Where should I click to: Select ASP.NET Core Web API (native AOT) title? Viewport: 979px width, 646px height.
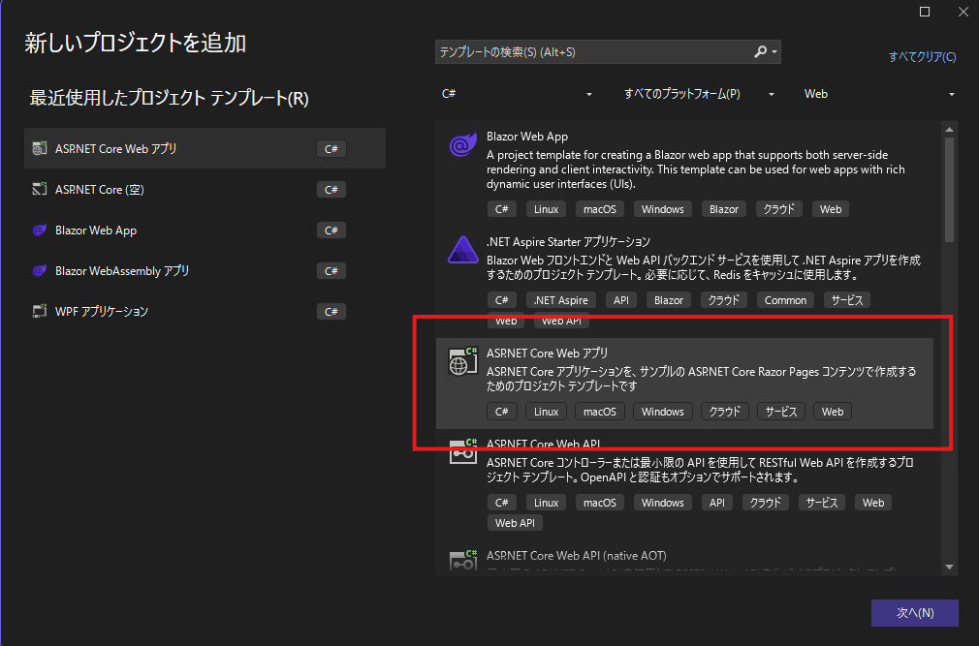click(577, 556)
